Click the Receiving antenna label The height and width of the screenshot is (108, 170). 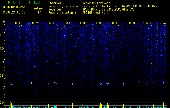pyautogui.click(x=62, y=13)
